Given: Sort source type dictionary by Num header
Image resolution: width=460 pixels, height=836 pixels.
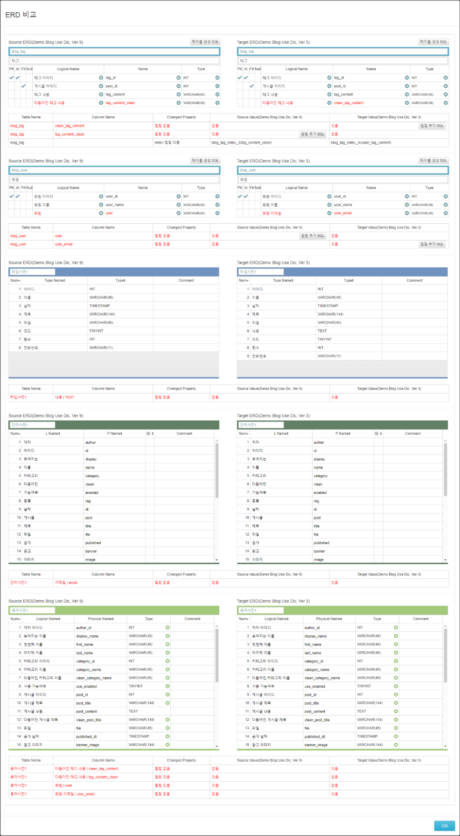Looking at the screenshot, I should [15, 281].
